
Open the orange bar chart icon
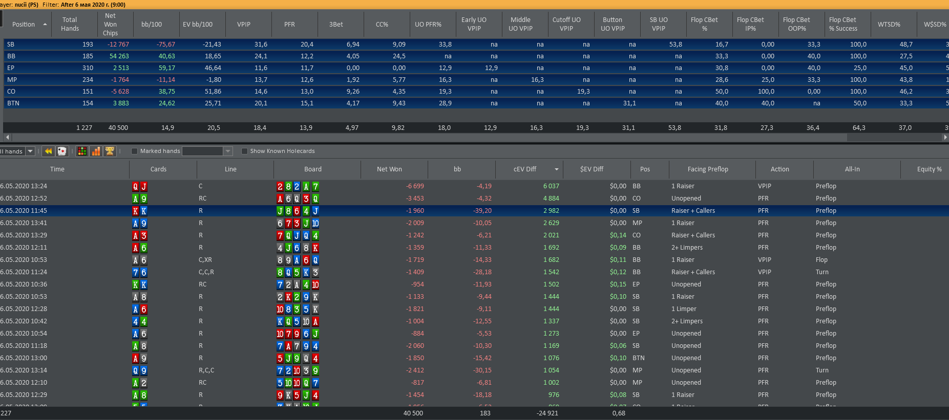click(x=96, y=151)
